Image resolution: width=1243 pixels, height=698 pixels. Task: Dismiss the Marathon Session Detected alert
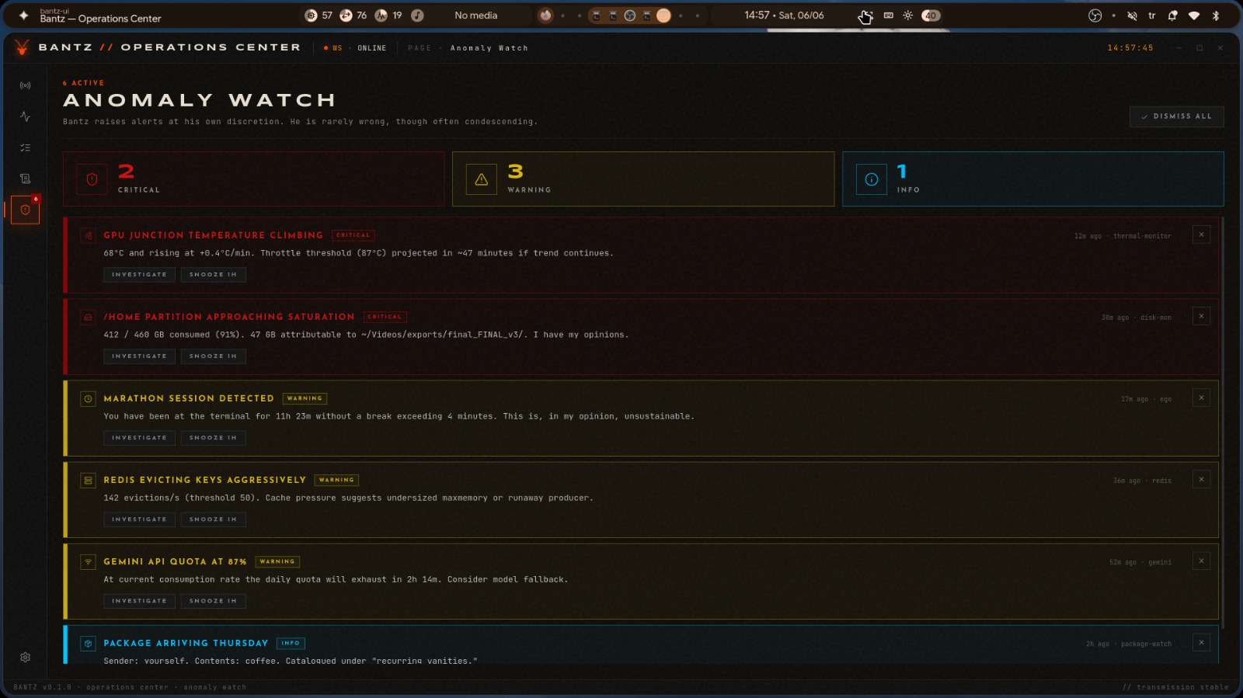pyautogui.click(x=1201, y=398)
